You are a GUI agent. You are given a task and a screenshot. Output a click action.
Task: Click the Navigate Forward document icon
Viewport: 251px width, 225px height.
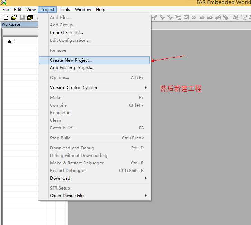(225, 18)
